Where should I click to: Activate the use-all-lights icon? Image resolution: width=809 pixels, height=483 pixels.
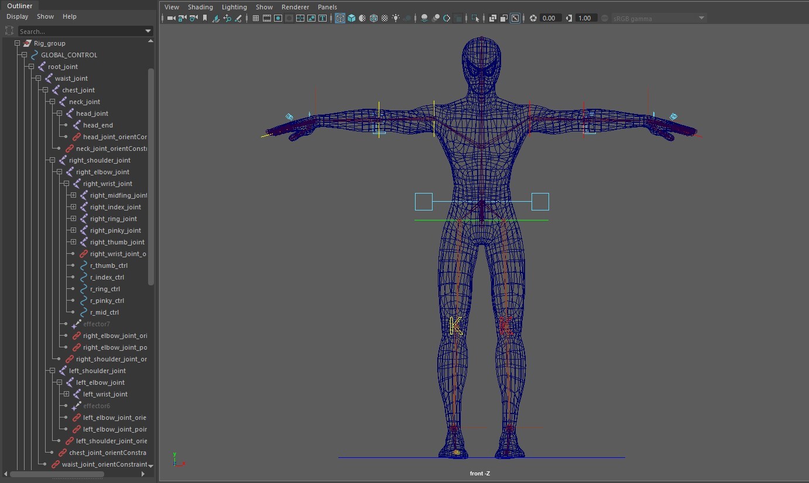[395, 18]
